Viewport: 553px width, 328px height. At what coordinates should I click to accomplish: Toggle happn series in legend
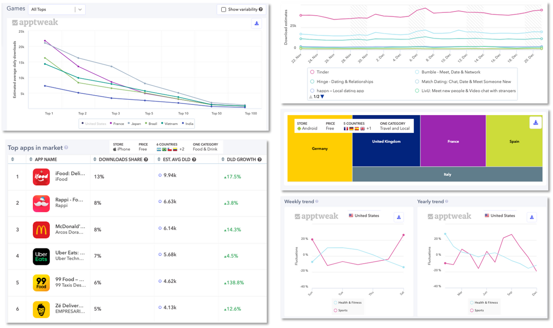tap(337, 91)
